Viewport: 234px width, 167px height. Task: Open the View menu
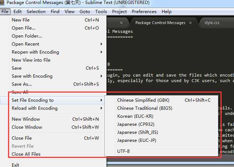point(69,12)
